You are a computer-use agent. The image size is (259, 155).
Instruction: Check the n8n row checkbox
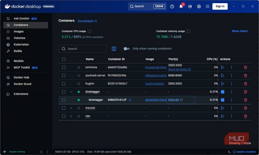point(64,116)
